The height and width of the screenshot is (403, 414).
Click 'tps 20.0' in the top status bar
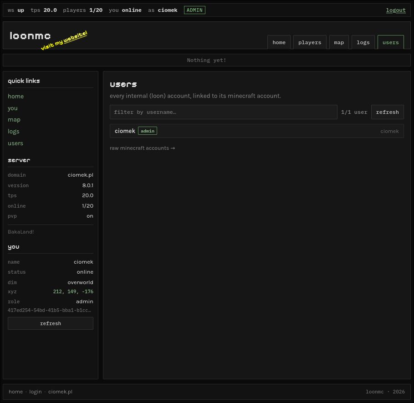[44, 10]
